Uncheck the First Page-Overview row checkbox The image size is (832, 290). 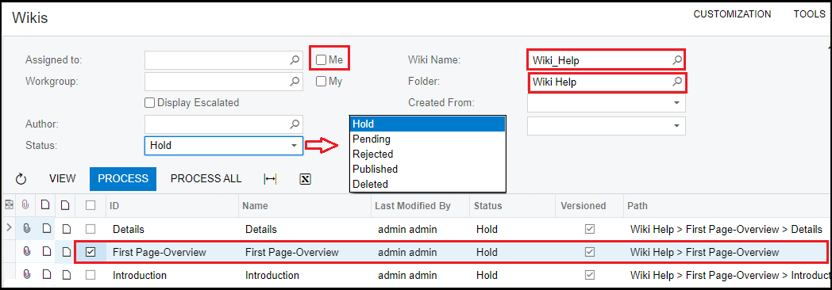tap(91, 253)
